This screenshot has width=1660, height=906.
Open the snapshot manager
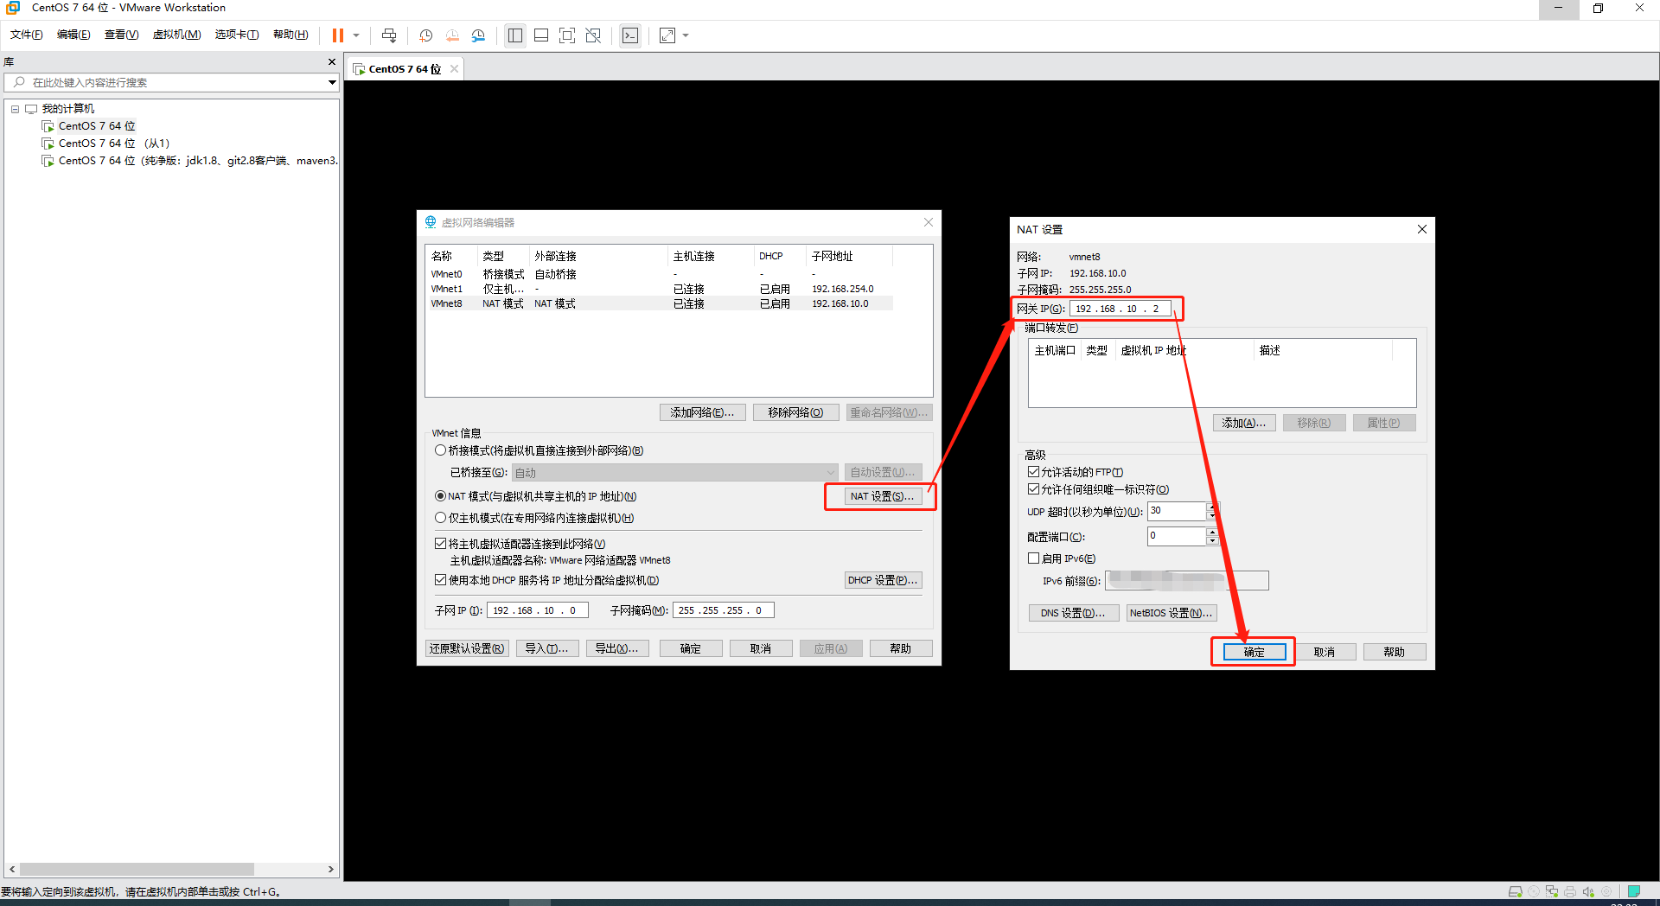(478, 35)
